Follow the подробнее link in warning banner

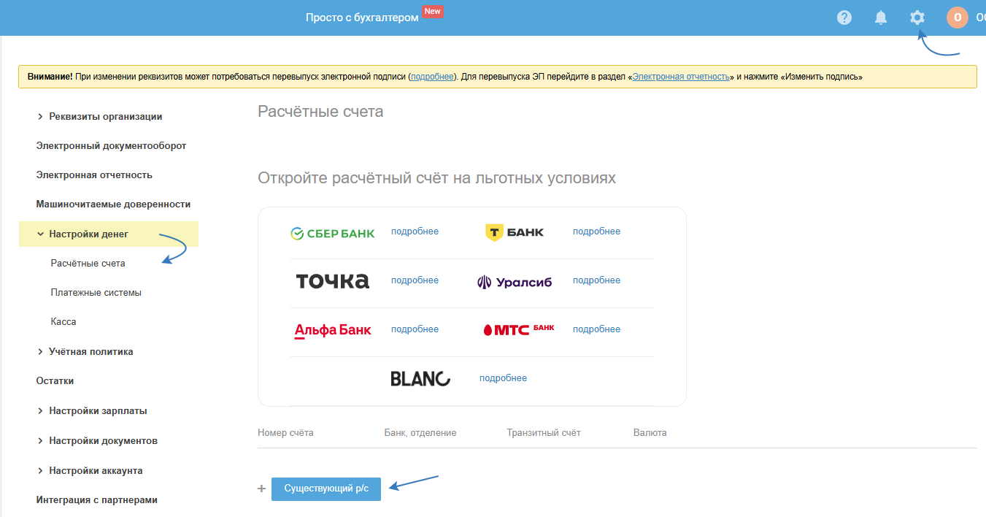(x=432, y=76)
